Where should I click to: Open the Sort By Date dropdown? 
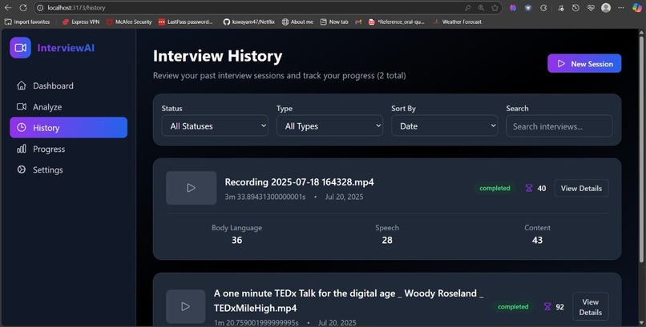[445, 126]
